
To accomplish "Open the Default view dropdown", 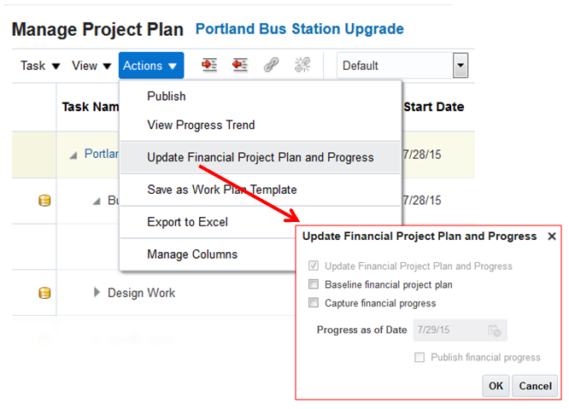I will coord(460,65).
